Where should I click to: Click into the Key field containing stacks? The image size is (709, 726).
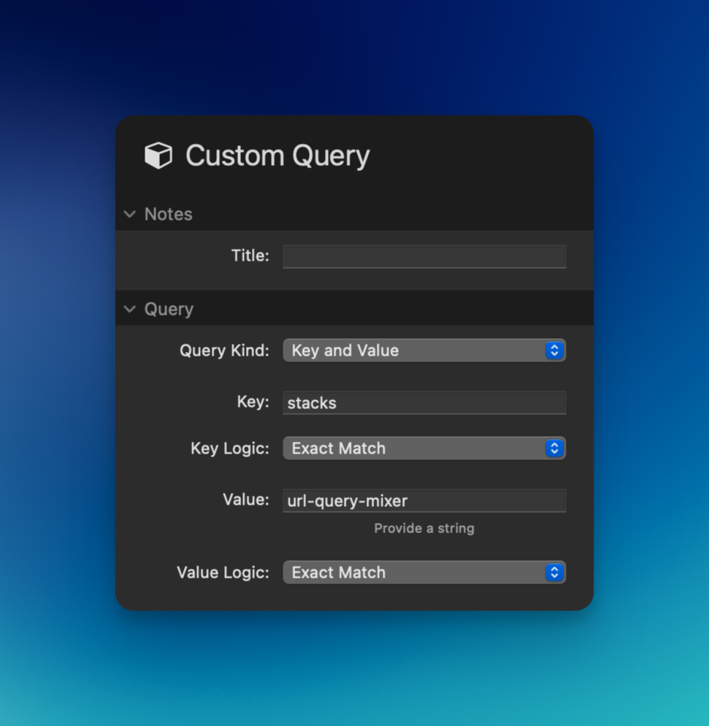click(424, 402)
